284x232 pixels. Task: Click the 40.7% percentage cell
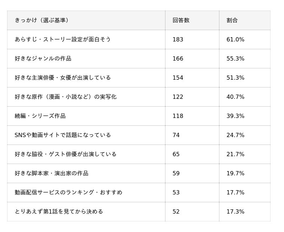coord(235,97)
